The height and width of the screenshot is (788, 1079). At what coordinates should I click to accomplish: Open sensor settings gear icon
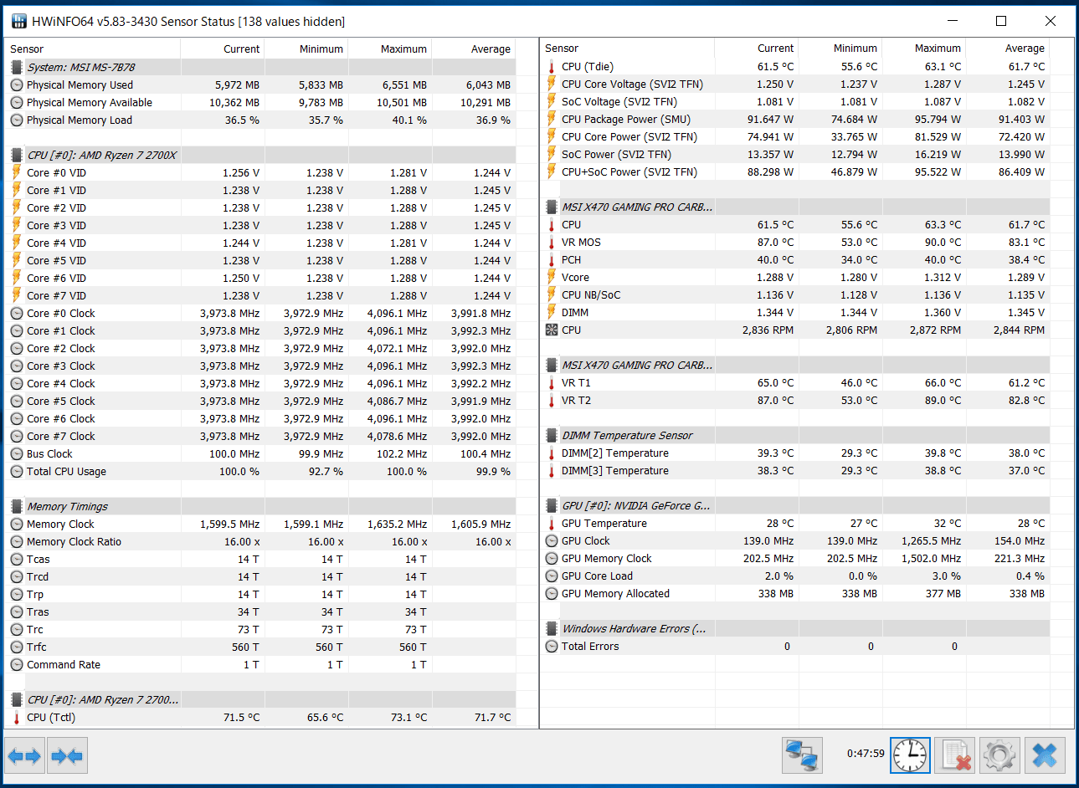point(999,755)
